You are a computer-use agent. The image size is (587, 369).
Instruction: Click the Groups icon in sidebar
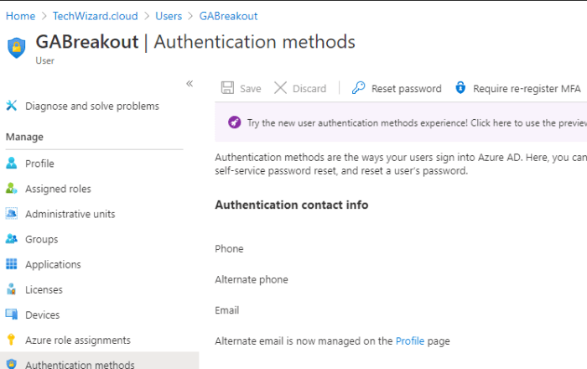(12, 239)
